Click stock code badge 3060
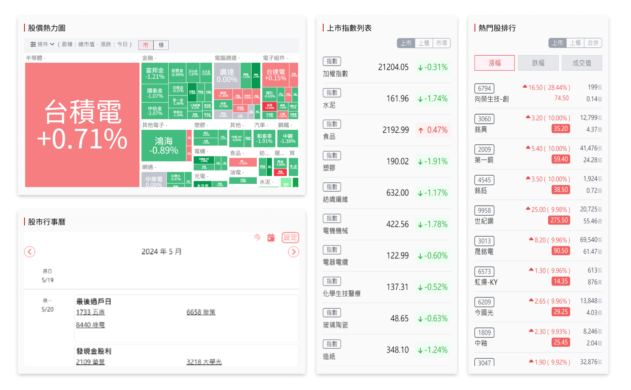The height and width of the screenshot is (390, 631). point(484,119)
